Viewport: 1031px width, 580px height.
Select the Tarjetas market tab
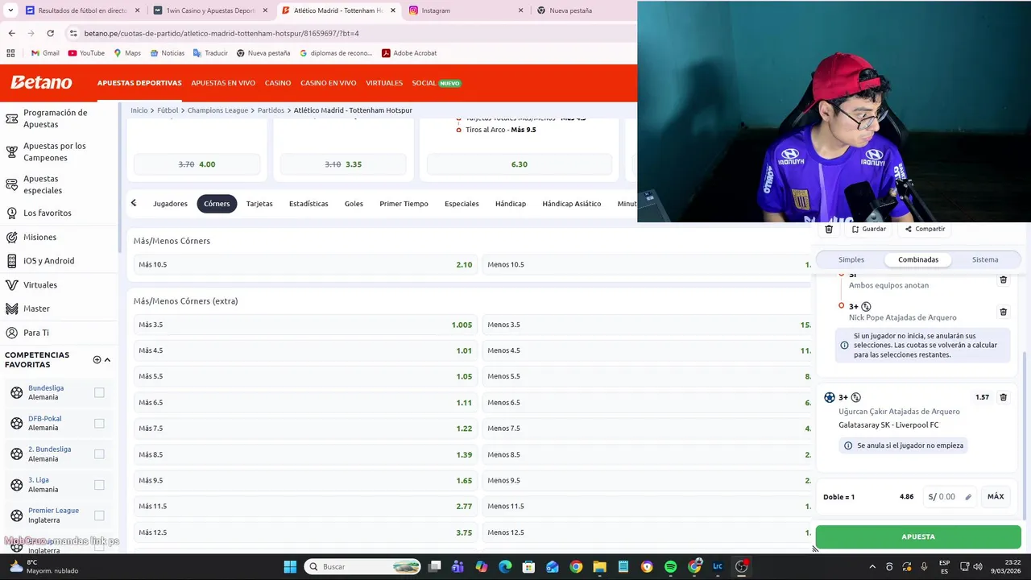259,204
